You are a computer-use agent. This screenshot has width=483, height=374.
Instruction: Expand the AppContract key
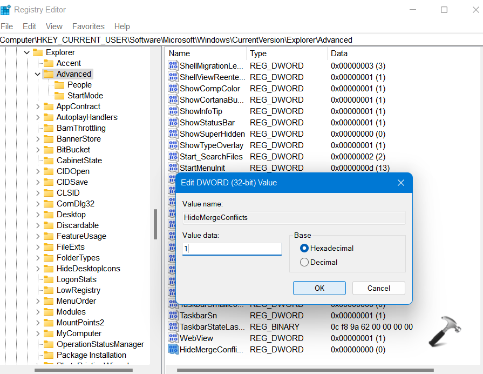37,106
